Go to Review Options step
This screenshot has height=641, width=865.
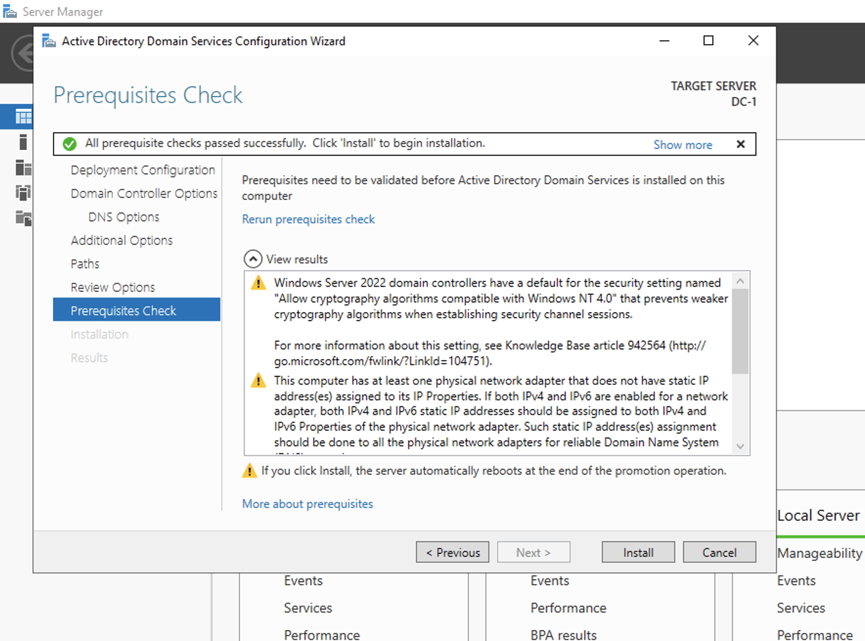113,287
